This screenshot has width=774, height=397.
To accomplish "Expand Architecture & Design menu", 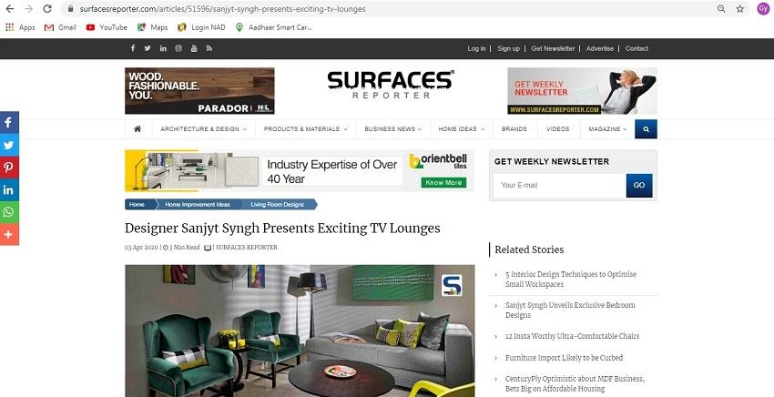I will pyautogui.click(x=203, y=129).
